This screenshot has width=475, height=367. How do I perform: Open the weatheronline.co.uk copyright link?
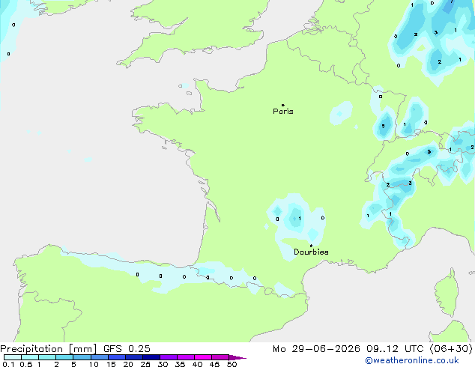tap(412, 360)
